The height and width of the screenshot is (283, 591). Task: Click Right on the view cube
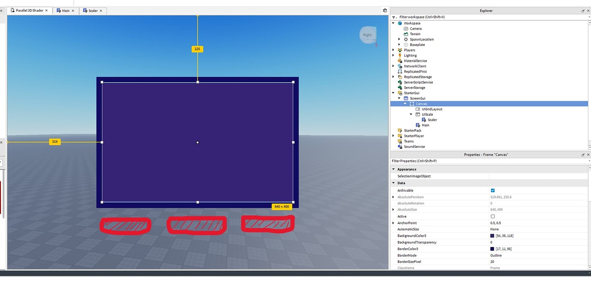tap(367, 35)
